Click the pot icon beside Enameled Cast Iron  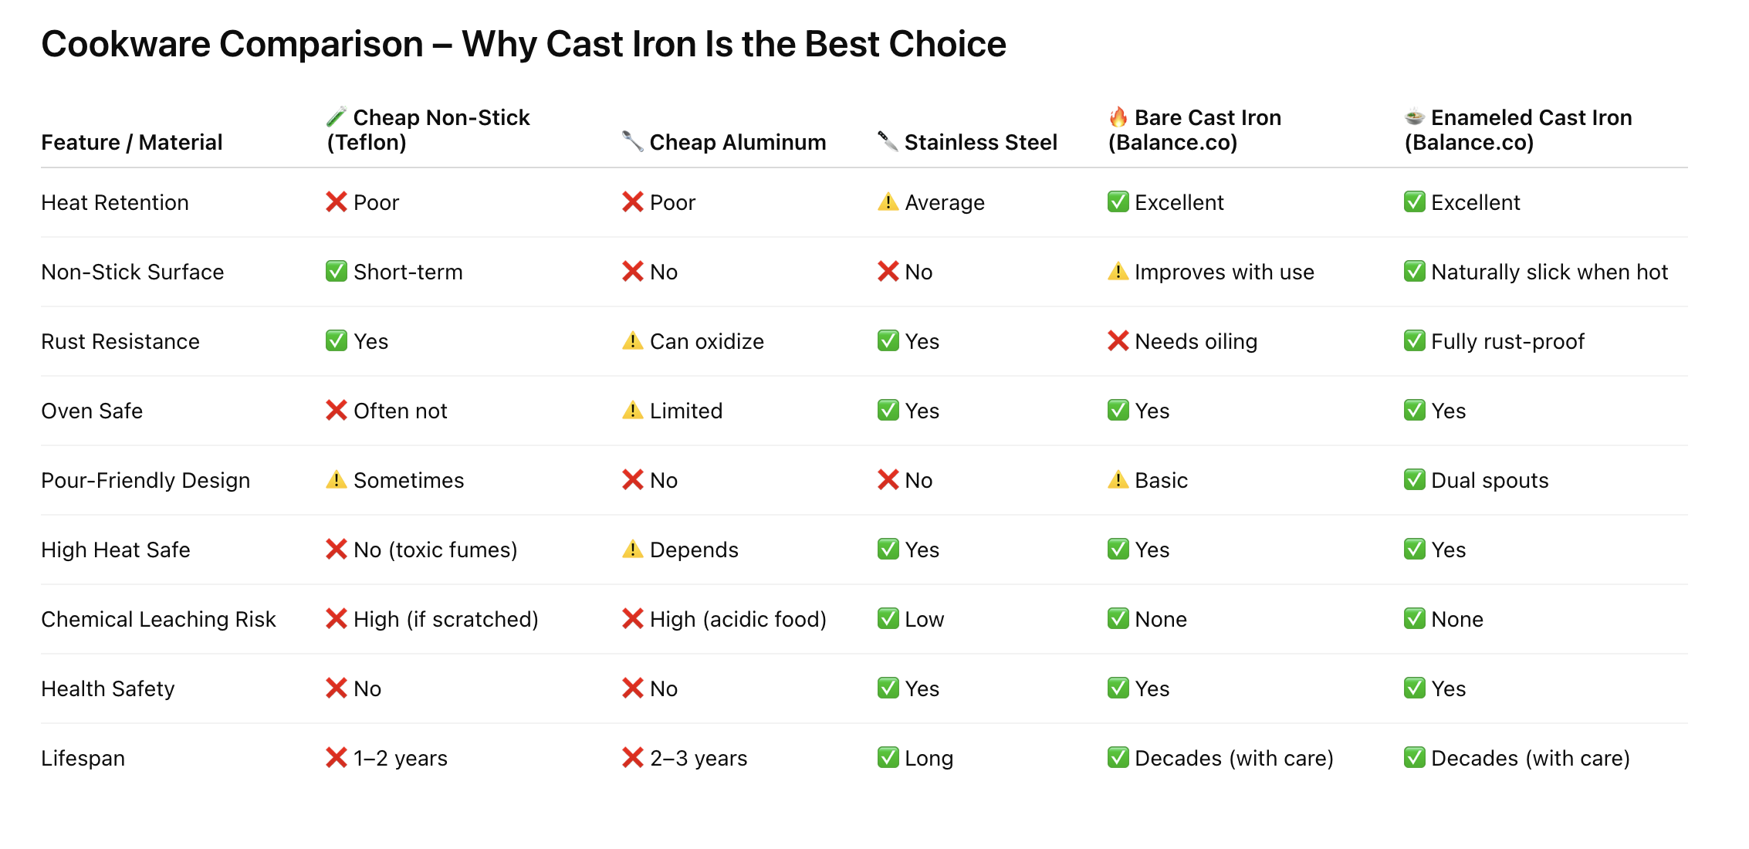click(1414, 117)
